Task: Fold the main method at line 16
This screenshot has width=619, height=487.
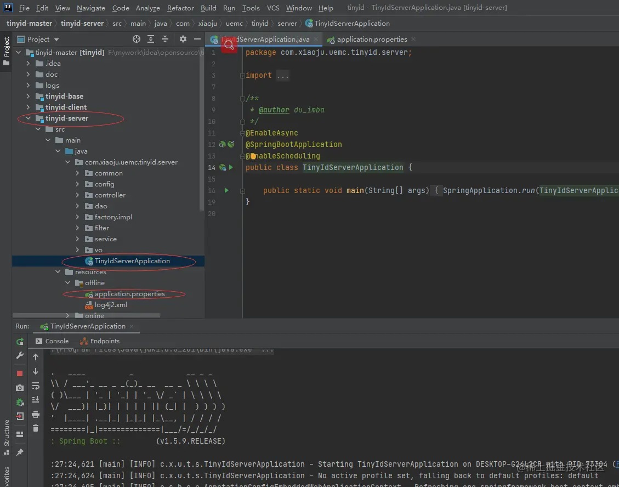Action: [242, 191]
